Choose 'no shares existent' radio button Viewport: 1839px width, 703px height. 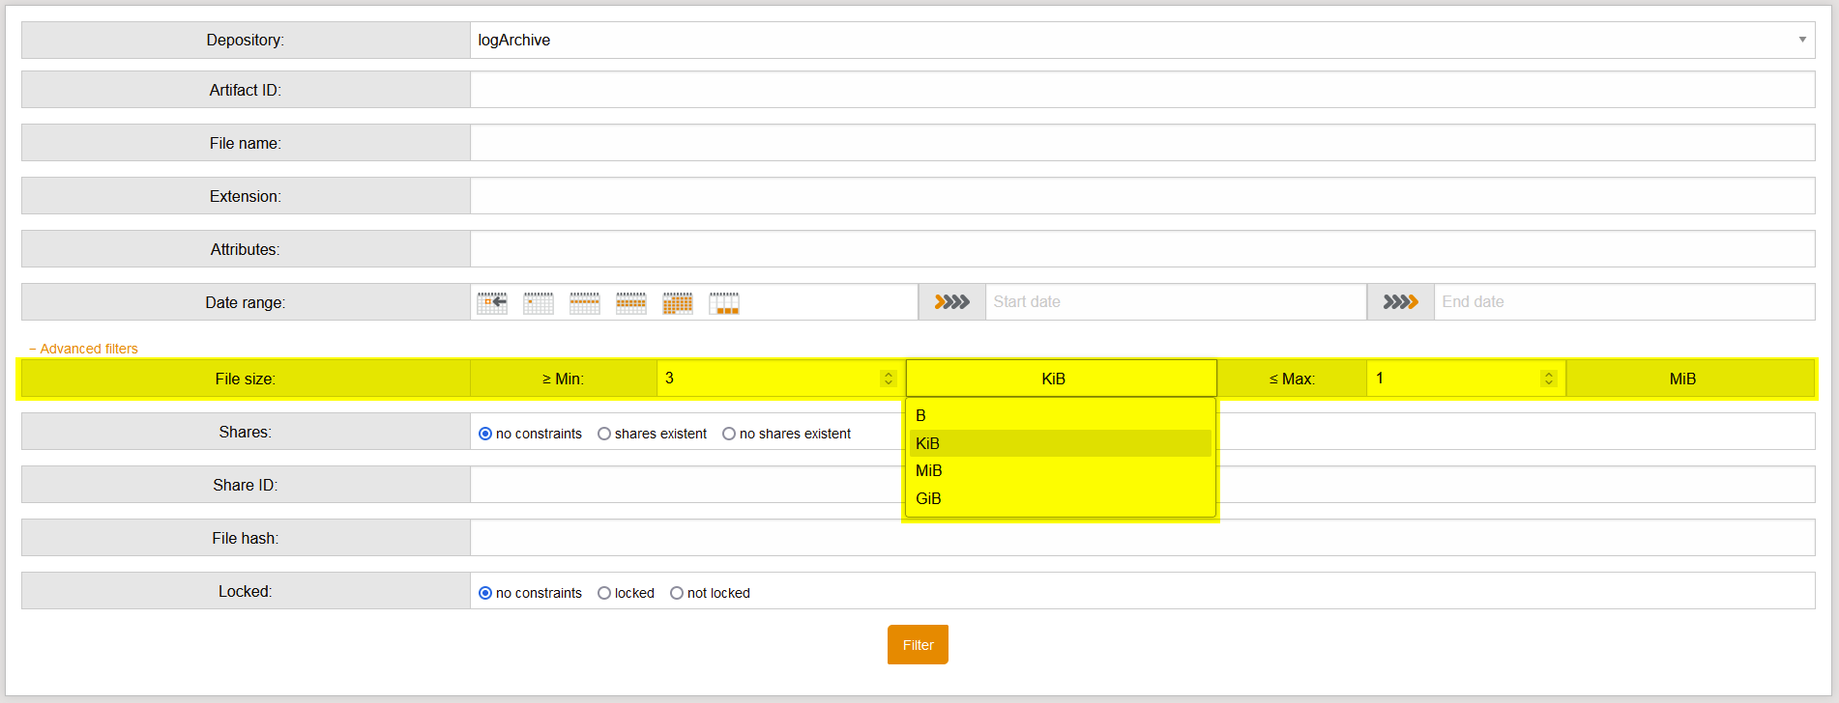pos(729,434)
